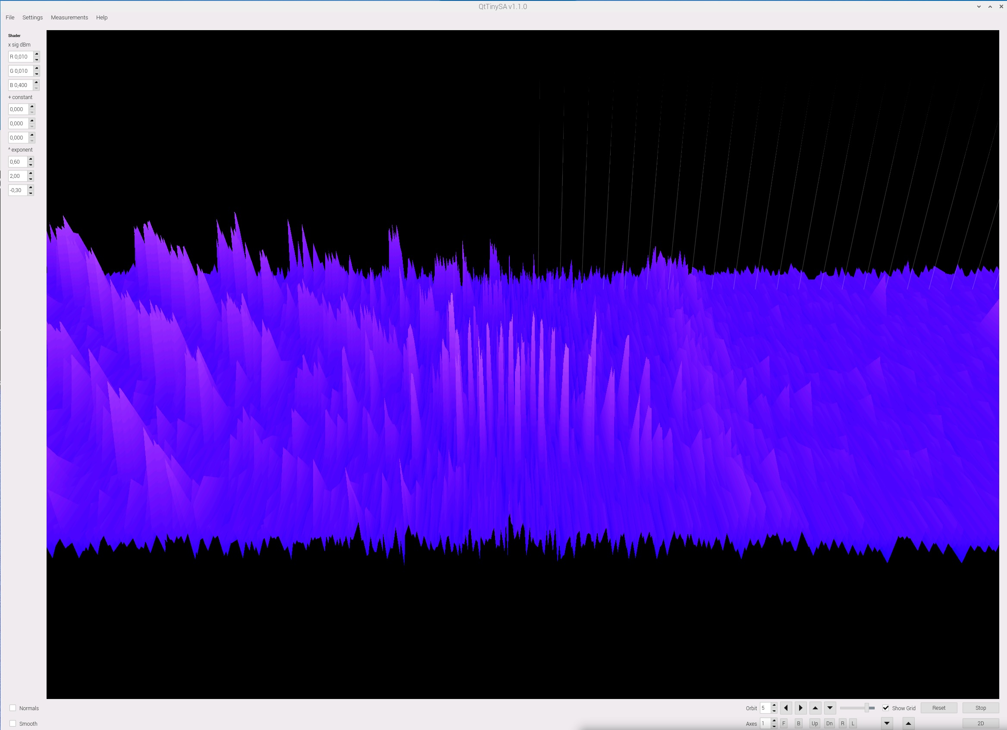The image size is (1007, 730).
Task: Enable the Smooth checkbox
Action: (13, 724)
